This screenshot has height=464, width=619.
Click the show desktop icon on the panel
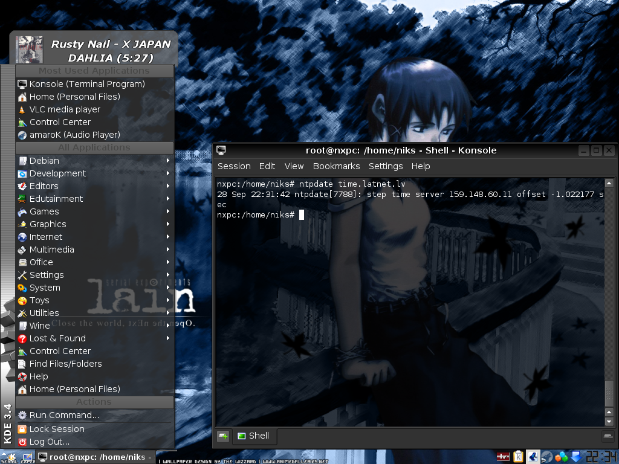pos(28,457)
